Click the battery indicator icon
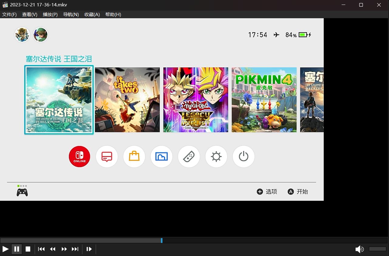389x256 pixels. tap(305, 35)
